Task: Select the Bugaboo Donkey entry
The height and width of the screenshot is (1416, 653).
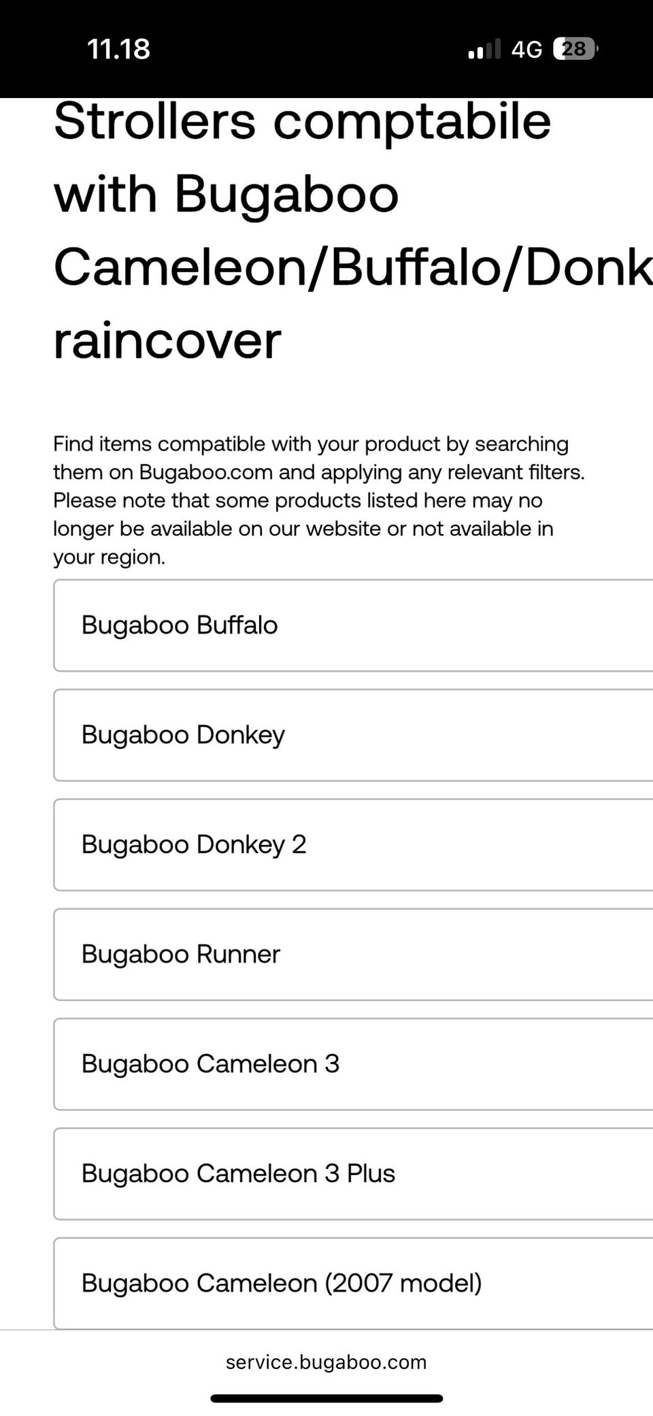Action: [x=353, y=735]
